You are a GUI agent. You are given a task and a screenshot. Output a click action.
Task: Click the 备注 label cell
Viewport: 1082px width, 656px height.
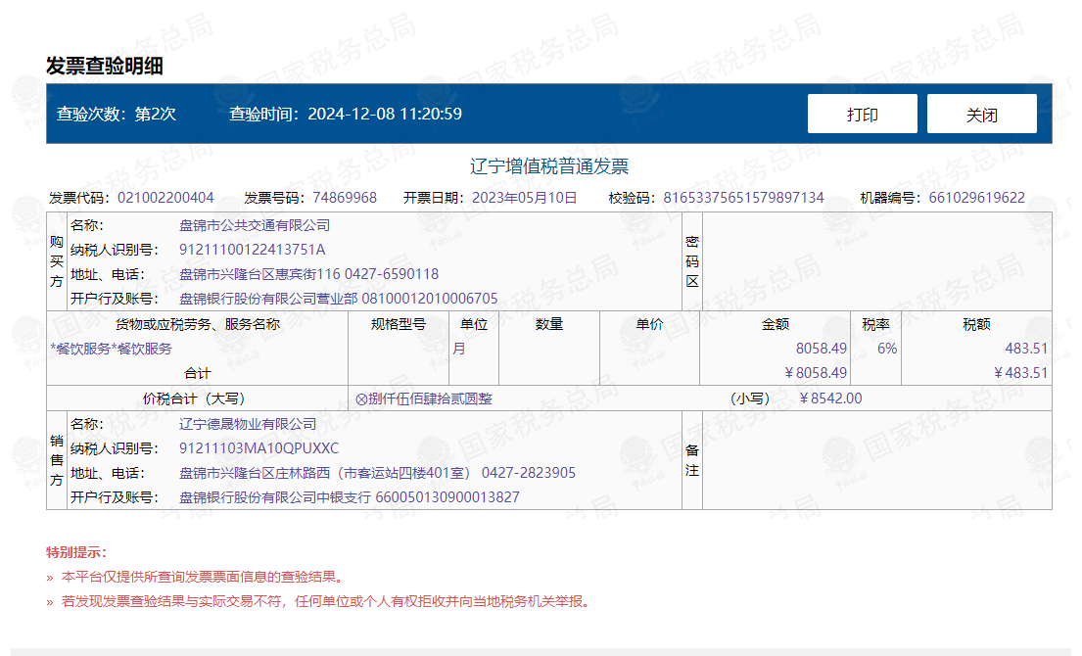pos(692,460)
